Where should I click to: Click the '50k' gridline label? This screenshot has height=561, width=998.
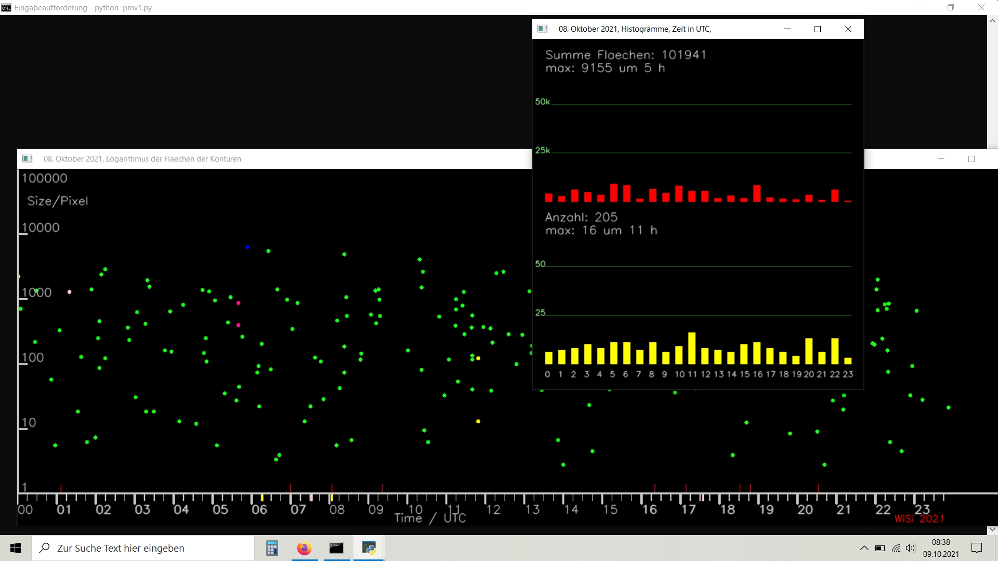tap(542, 102)
